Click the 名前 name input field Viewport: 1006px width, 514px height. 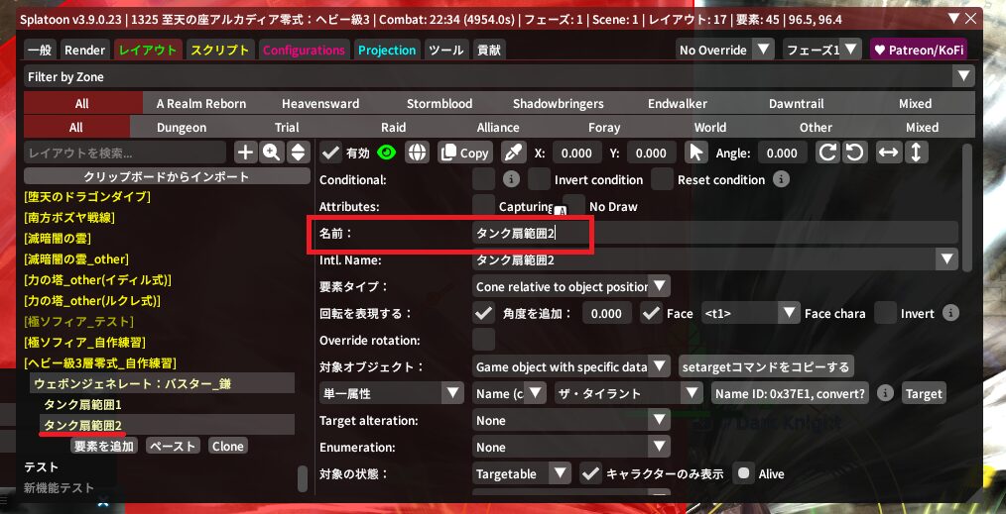pos(714,233)
